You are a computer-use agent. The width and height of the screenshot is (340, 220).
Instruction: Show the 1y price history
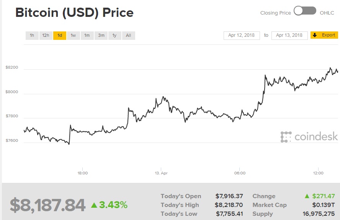point(114,36)
